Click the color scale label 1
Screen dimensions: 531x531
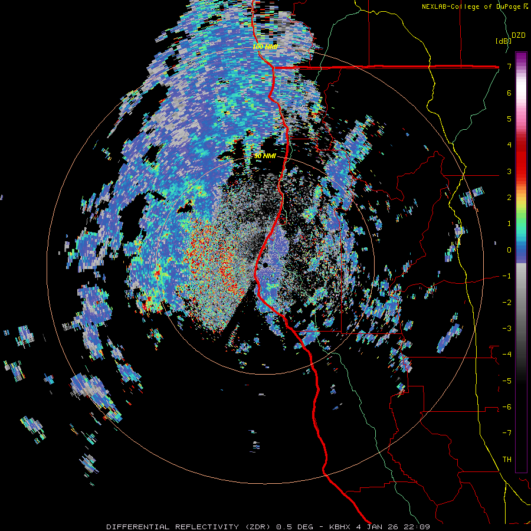(x=509, y=224)
